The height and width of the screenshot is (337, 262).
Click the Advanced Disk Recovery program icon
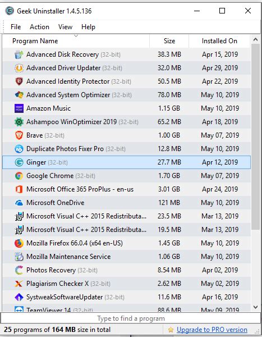pyautogui.click(x=19, y=54)
